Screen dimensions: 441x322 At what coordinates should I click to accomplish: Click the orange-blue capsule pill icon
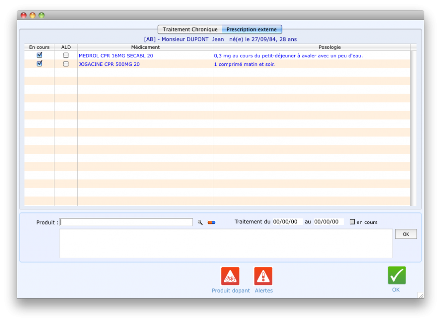coord(211,223)
